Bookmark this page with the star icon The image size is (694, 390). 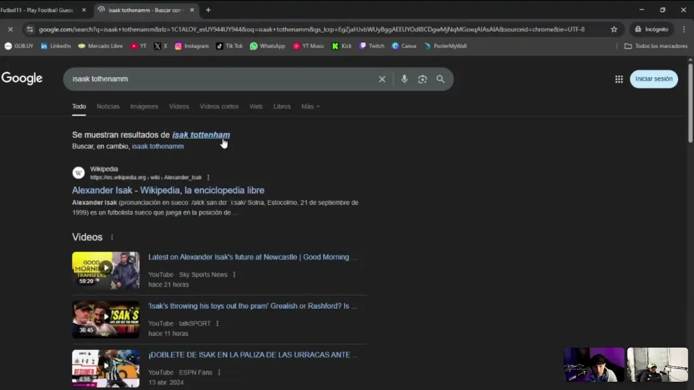[x=614, y=29]
